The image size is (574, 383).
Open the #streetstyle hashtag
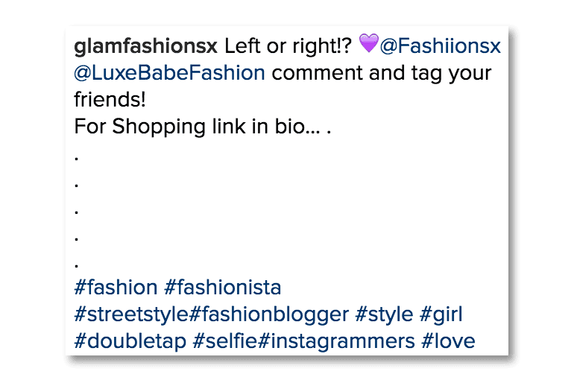pos(130,314)
